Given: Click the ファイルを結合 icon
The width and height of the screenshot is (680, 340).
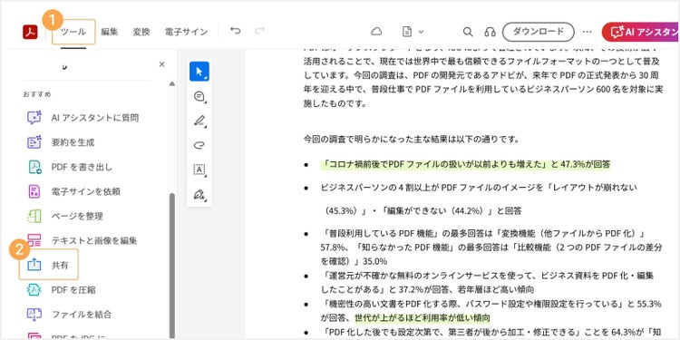Looking at the screenshot, I should pyautogui.click(x=34, y=314).
